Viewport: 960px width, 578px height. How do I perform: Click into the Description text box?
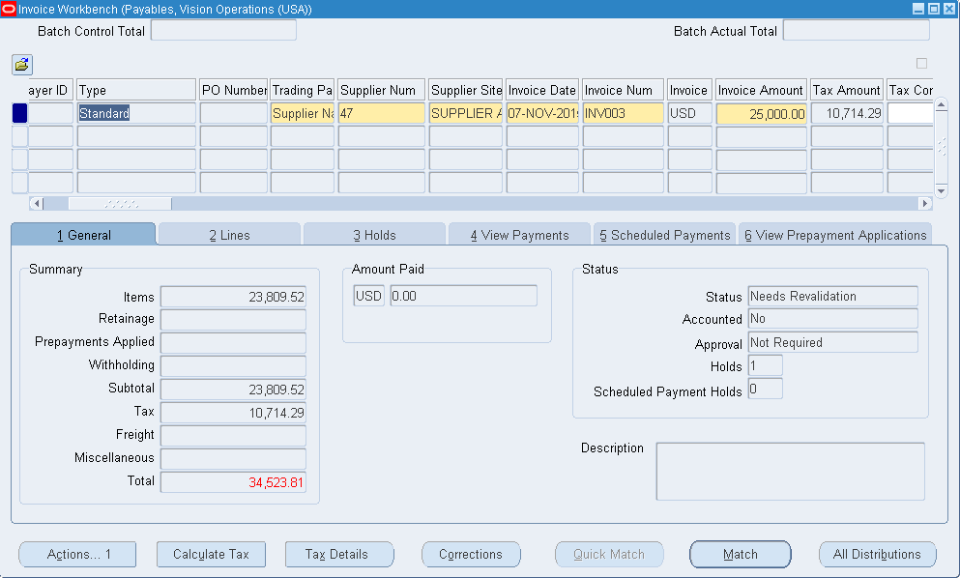(790, 471)
